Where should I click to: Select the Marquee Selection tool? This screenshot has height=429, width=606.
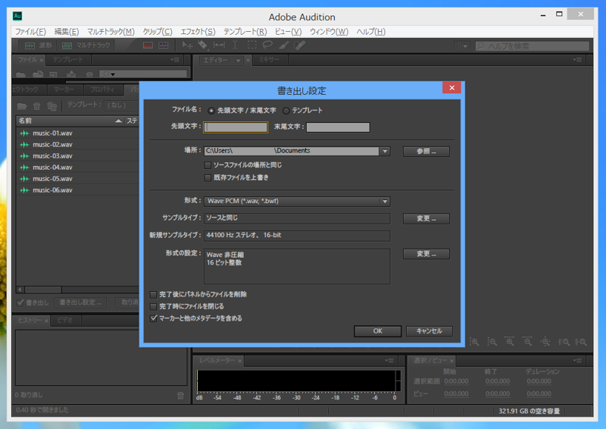[x=251, y=45]
